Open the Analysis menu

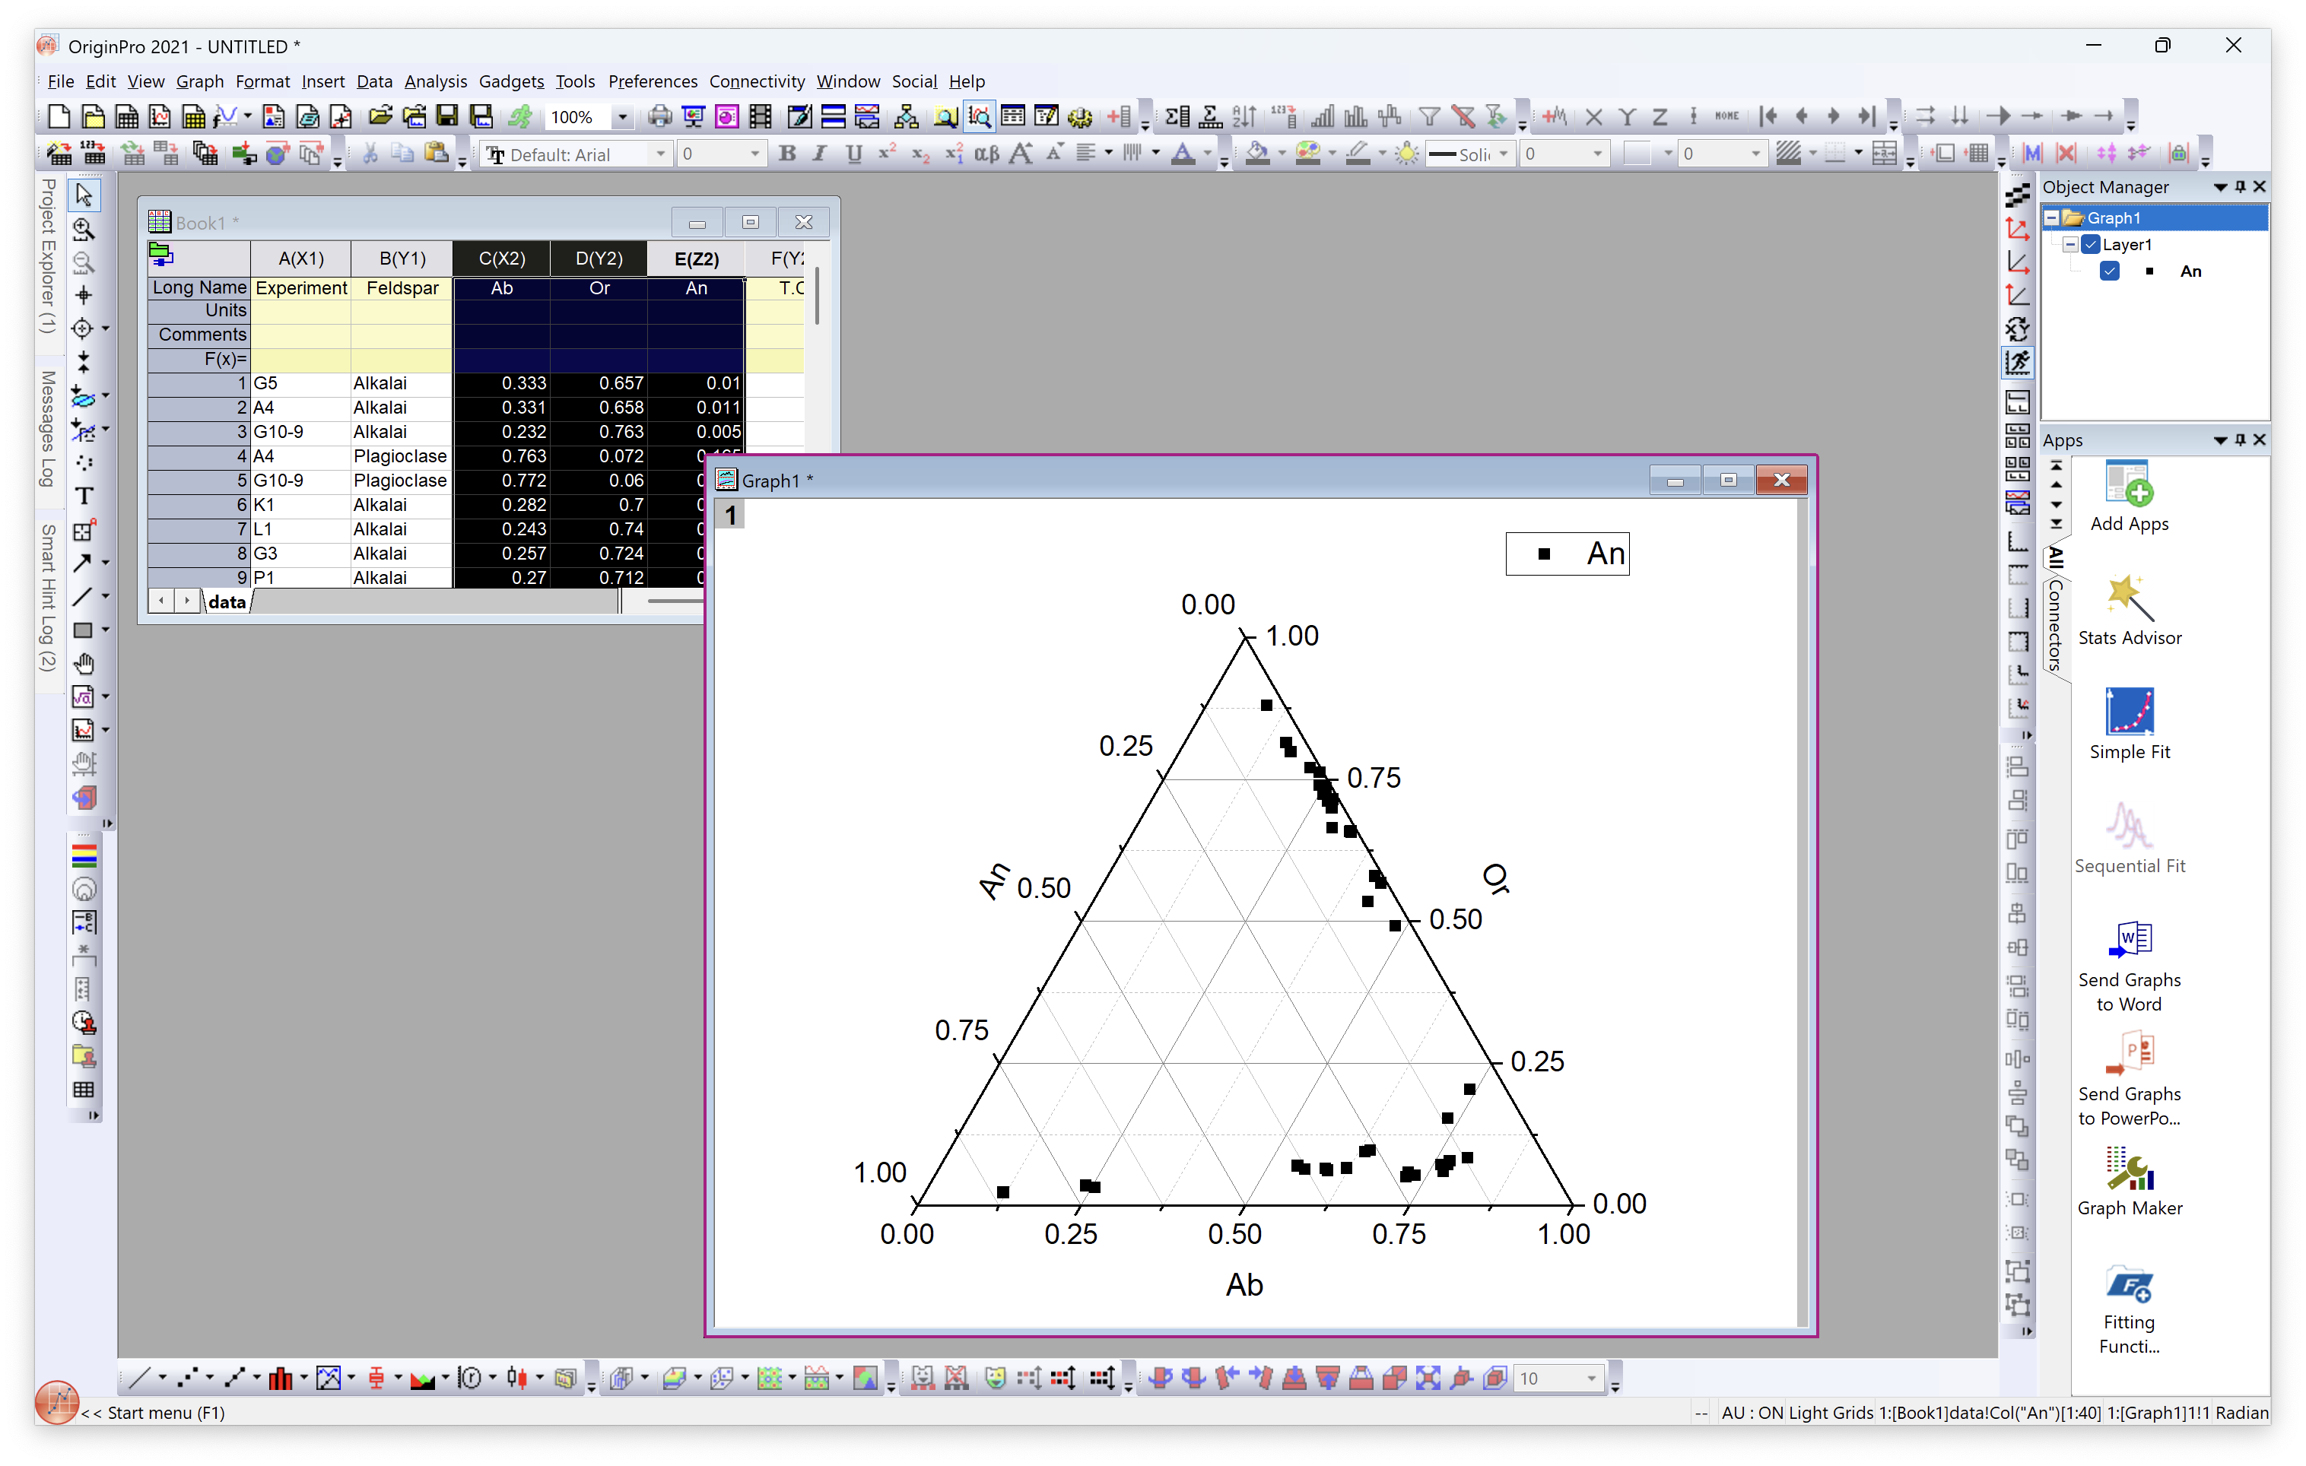point(435,81)
